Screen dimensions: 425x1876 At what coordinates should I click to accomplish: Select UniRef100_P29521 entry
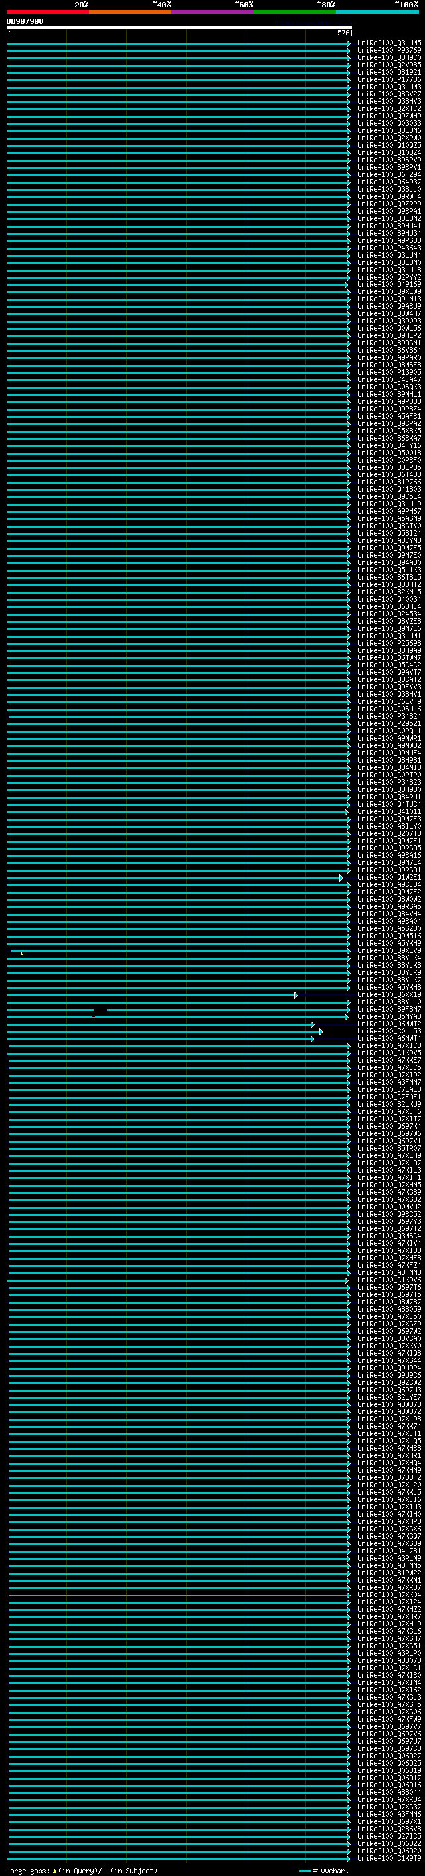tap(389, 724)
